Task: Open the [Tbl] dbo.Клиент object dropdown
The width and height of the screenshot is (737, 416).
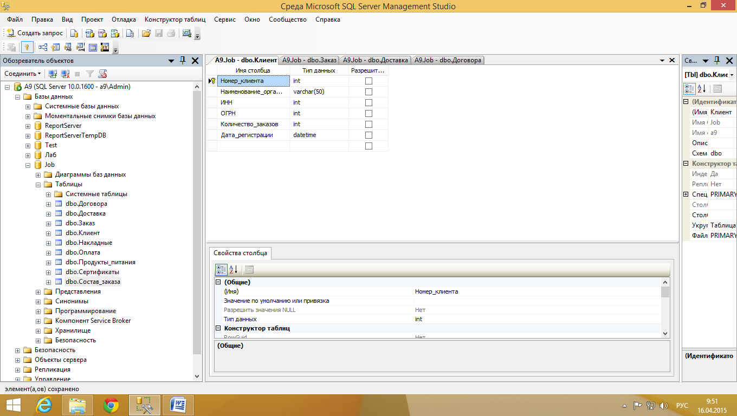Action: coord(732,75)
